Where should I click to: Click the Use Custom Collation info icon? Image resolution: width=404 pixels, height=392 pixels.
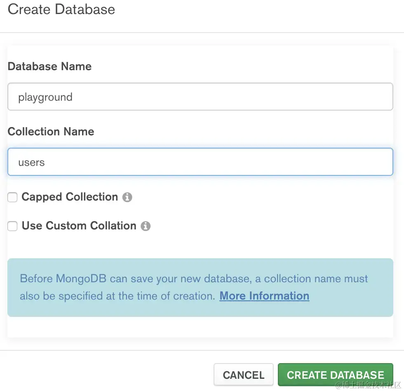[x=146, y=226]
